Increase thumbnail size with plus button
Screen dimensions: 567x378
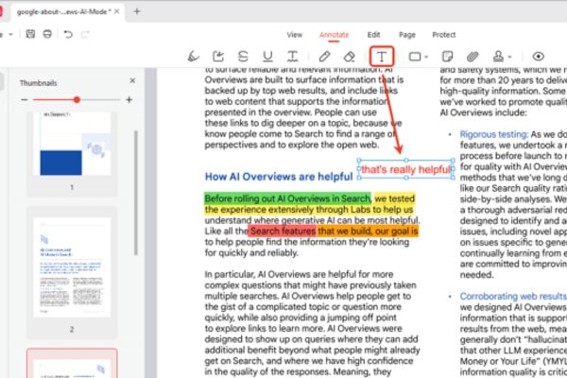click(x=129, y=99)
